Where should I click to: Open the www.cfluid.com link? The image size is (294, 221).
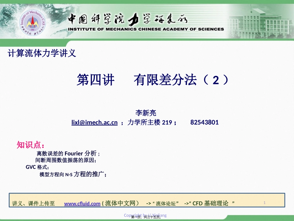[82, 204]
